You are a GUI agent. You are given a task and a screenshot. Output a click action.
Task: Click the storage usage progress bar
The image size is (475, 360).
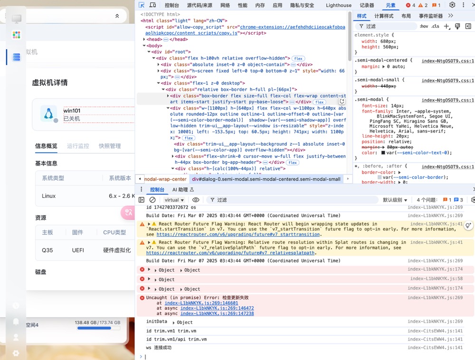click(x=98, y=328)
